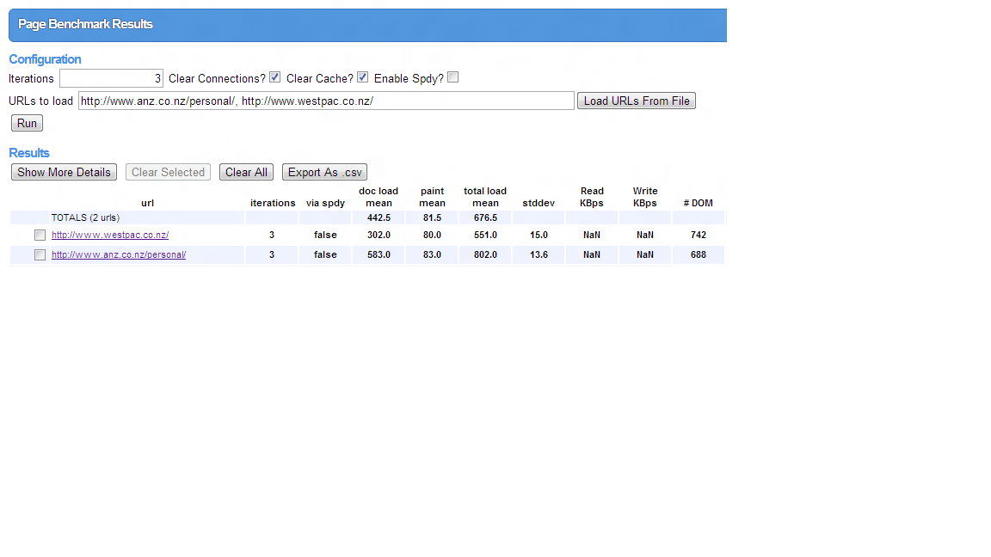Click totals doc load value 442.5
This screenshot has width=991, height=557.
[x=379, y=217]
